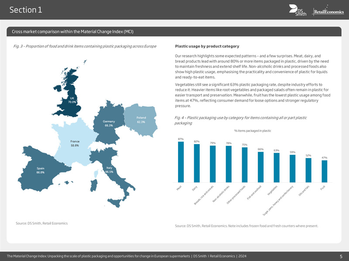Click the Meat bar at 87%

point(181,162)
